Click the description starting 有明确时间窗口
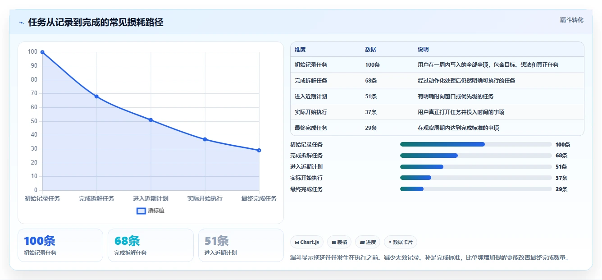This screenshot has height=280, width=602. tap(456, 96)
